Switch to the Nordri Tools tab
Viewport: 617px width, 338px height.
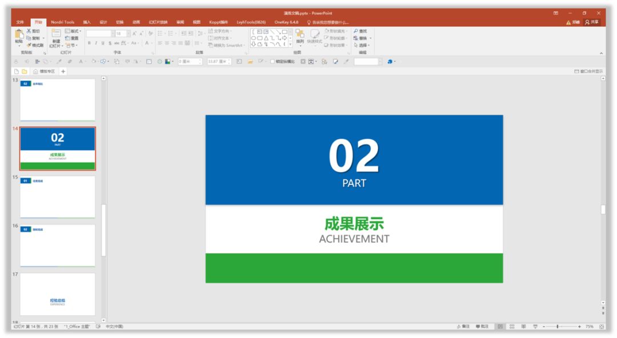[63, 22]
